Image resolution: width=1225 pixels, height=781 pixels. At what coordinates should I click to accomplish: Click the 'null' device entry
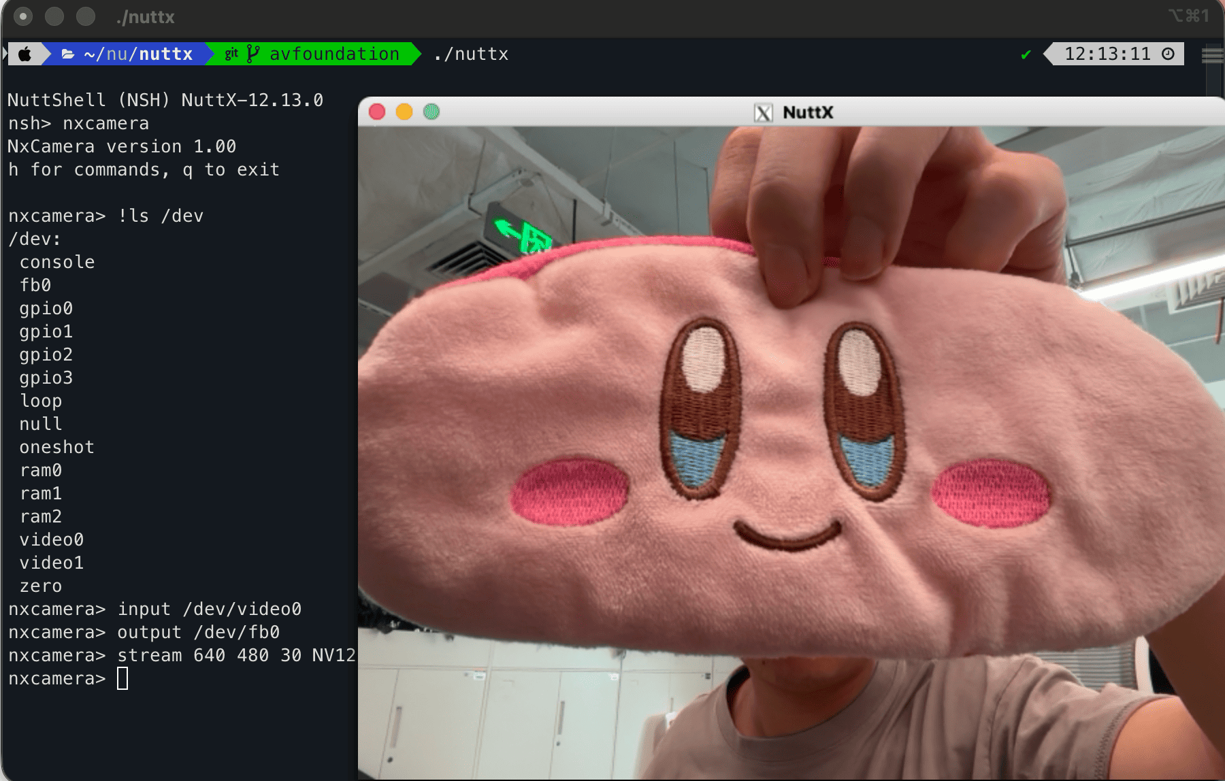41,424
